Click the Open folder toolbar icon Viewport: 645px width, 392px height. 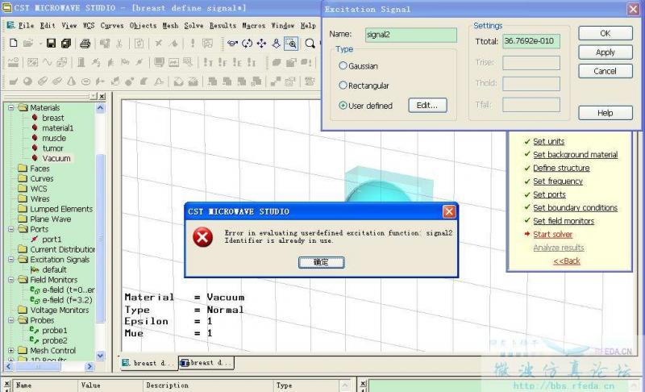[28, 43]
